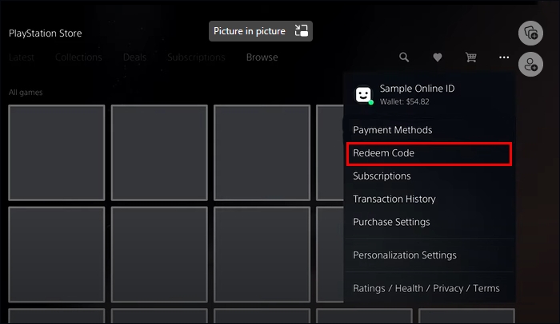Click the three-dot more options icon
Screen dimensions: 560x324
[503, 57]
